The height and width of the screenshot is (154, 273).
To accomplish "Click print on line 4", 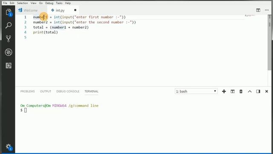I will click(38, 33).
